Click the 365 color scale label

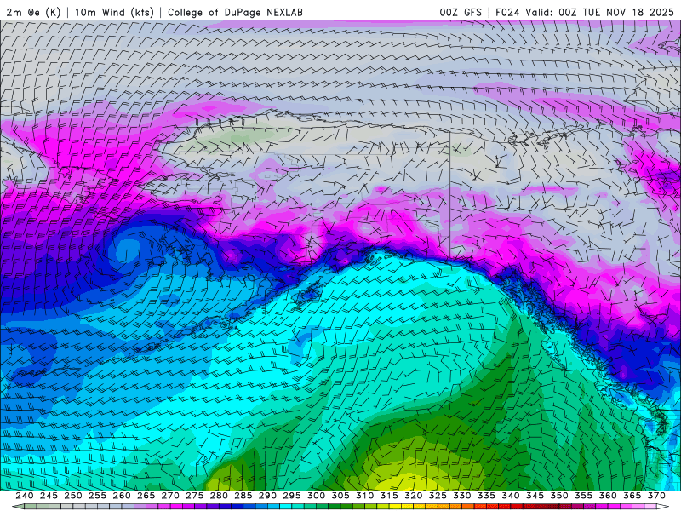[632, 496]
